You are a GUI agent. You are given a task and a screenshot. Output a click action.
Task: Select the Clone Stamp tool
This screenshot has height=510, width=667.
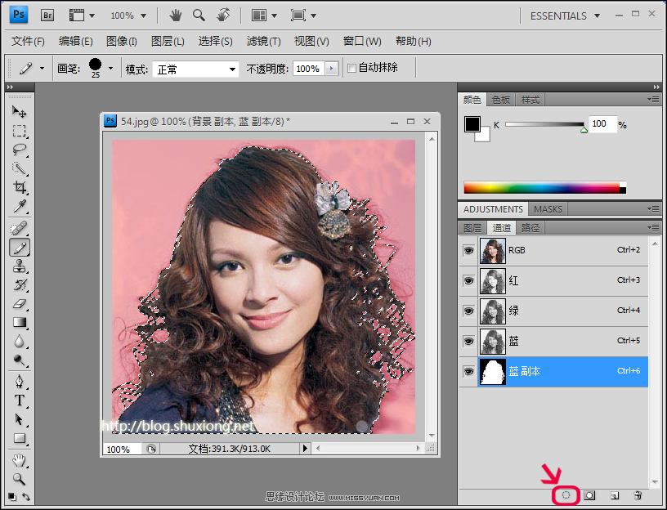pos(19,266)
